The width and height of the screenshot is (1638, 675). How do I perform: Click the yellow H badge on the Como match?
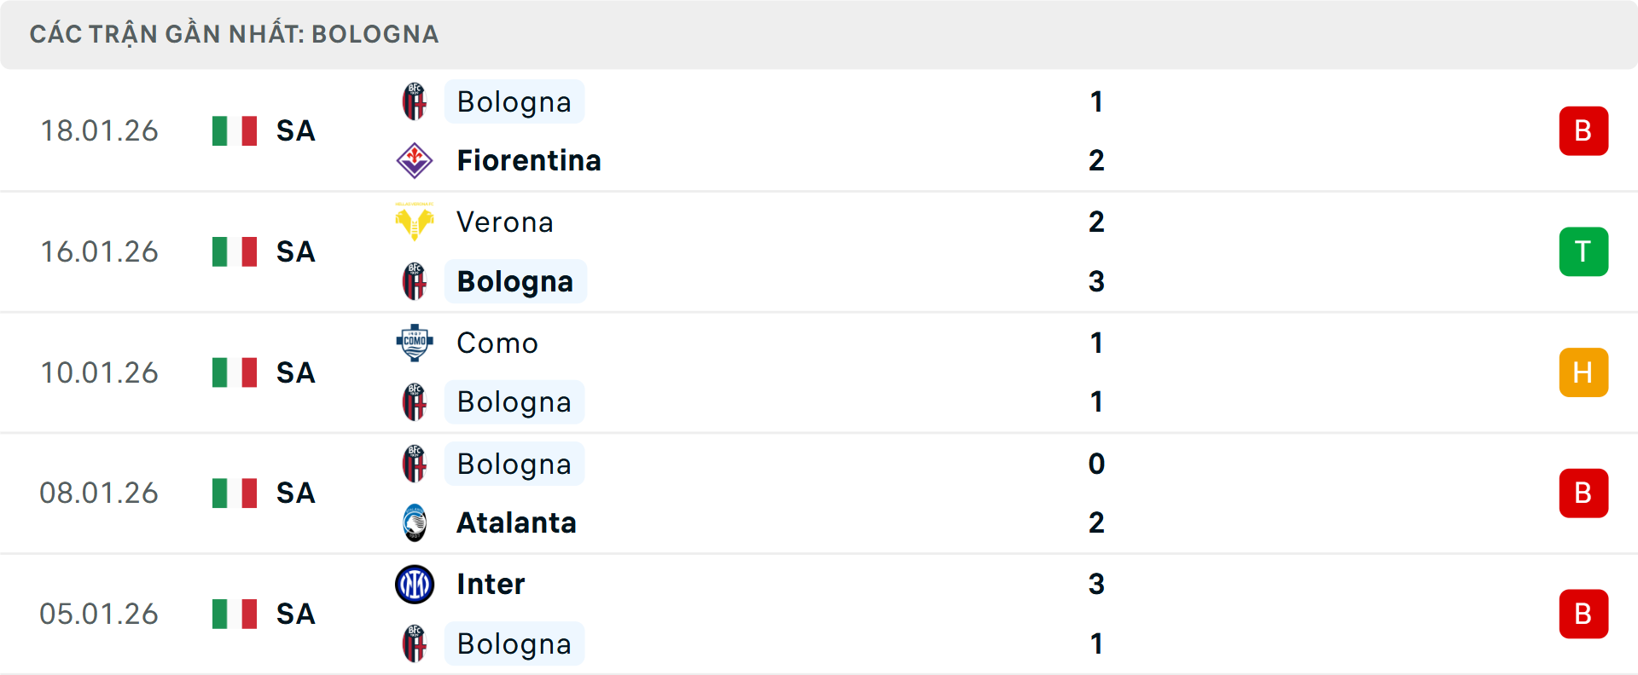click(x=1583, y=372)
